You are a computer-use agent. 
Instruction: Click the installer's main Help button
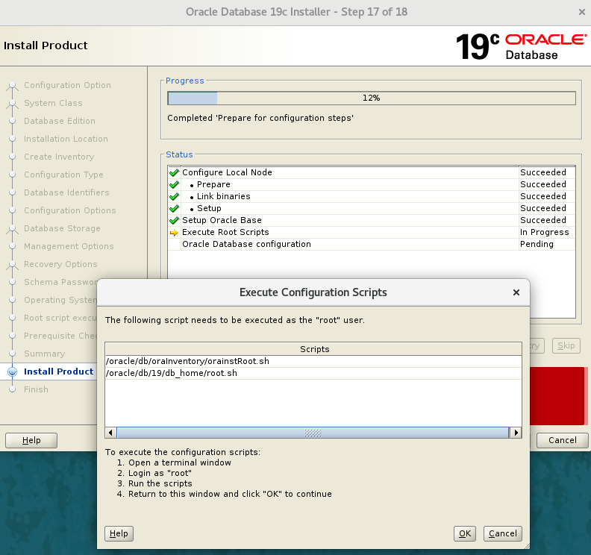point(31,440)
